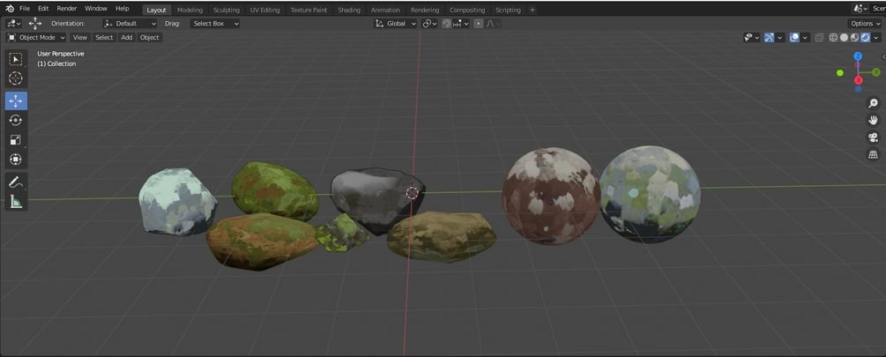
Task: Switch to the UV Editing workspace tab
Action: (265, 10)
